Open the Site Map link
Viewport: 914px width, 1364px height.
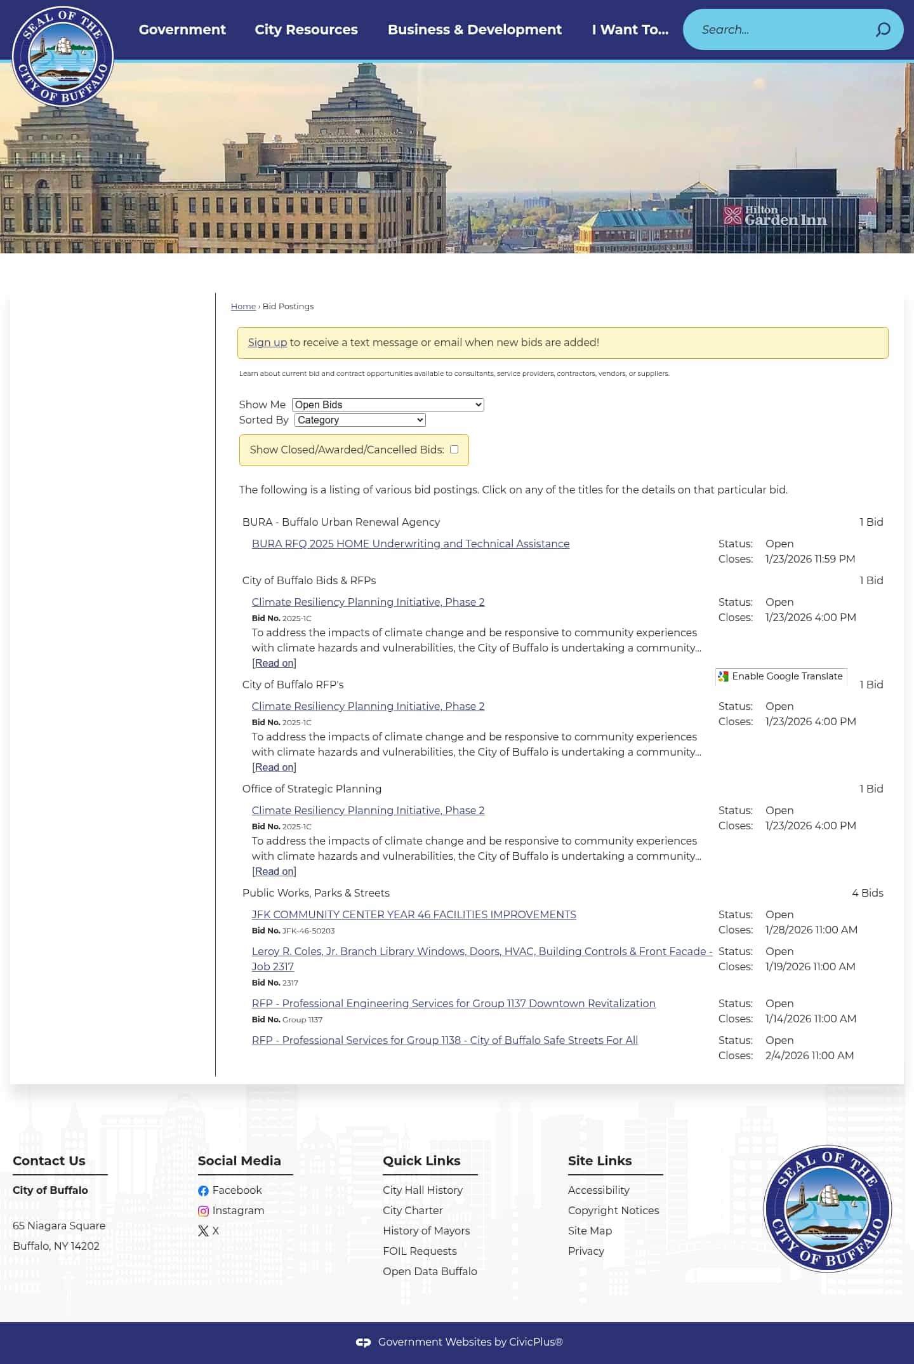coord(590,1231)
